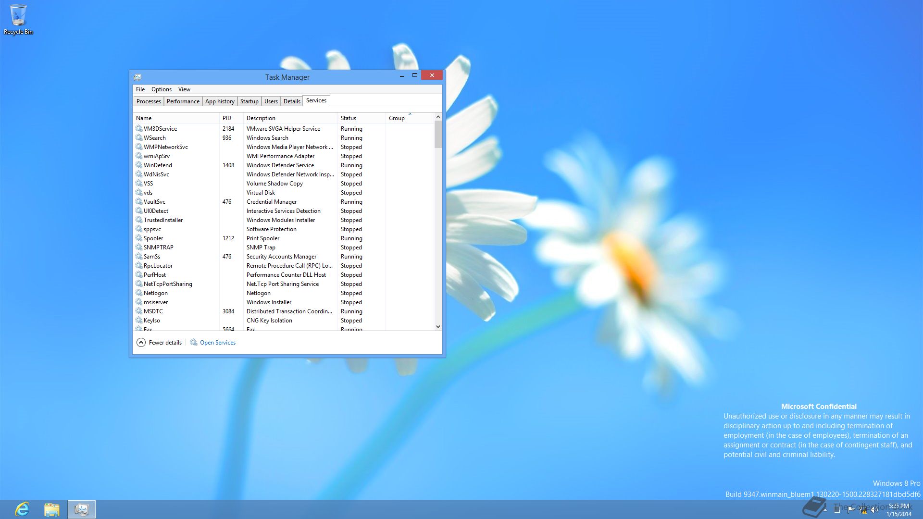Sort the list by PID column
Viewport: 923px width, 519px height.
tap(227, 118)
